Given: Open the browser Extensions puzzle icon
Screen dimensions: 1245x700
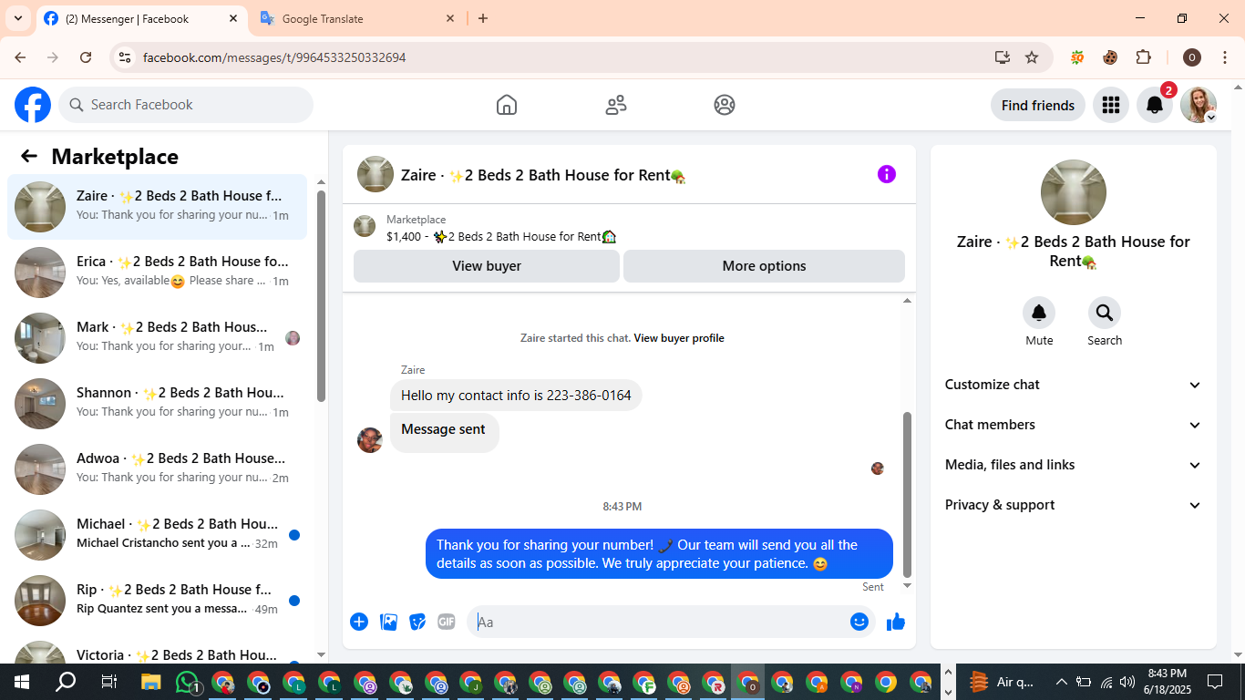Looking at the screenshot, I should pyautogui.click(x=1143, y=57).
